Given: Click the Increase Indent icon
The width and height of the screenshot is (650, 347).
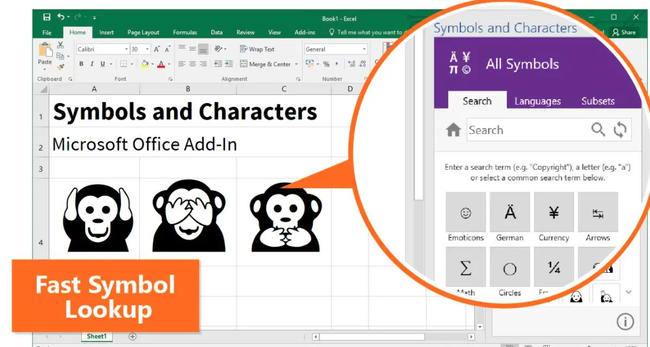Looking at the screenshot, I should 229,64.
